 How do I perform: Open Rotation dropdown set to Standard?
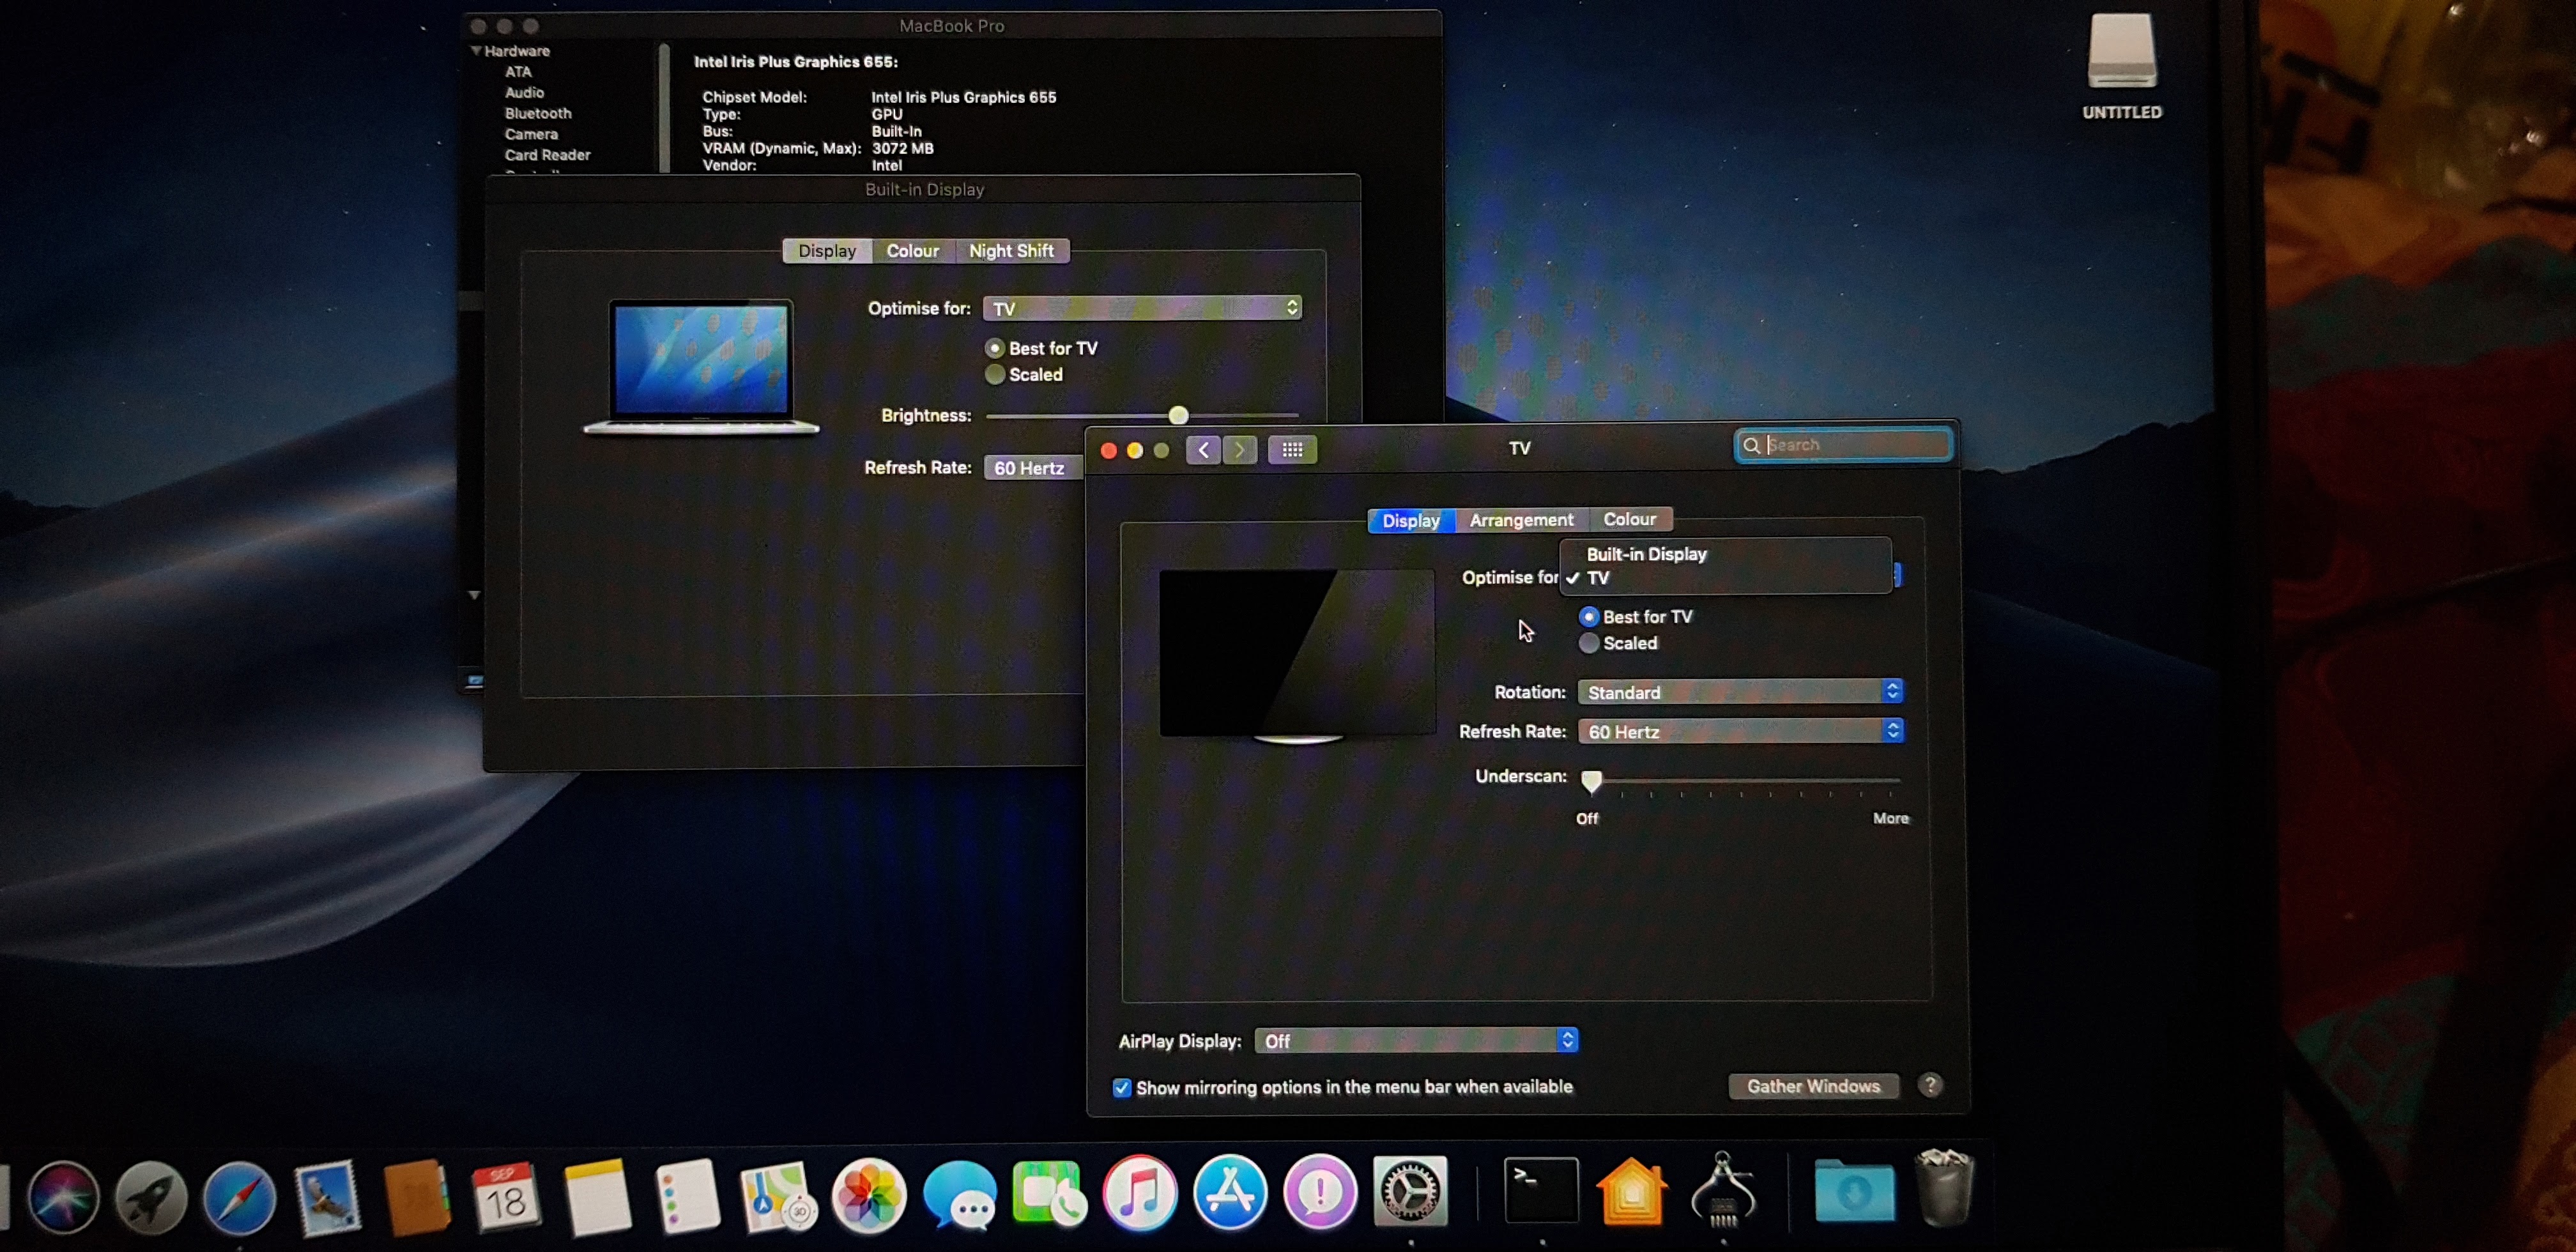tap(1740, 692)
